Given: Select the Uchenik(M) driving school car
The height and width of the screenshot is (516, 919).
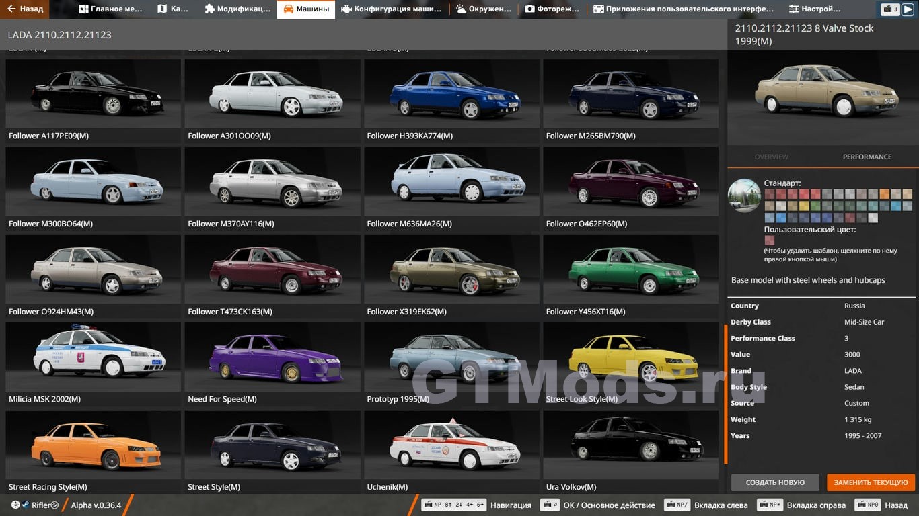Looking at the screenshot, I should 451,452.
